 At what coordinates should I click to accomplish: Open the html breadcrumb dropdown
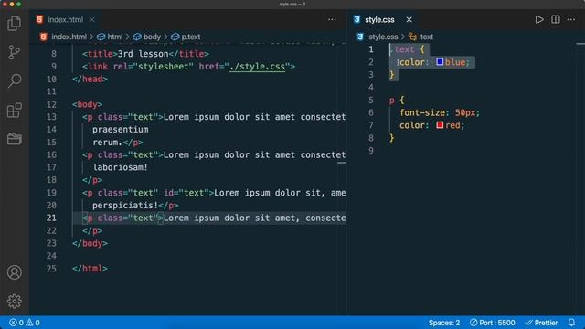115,37
